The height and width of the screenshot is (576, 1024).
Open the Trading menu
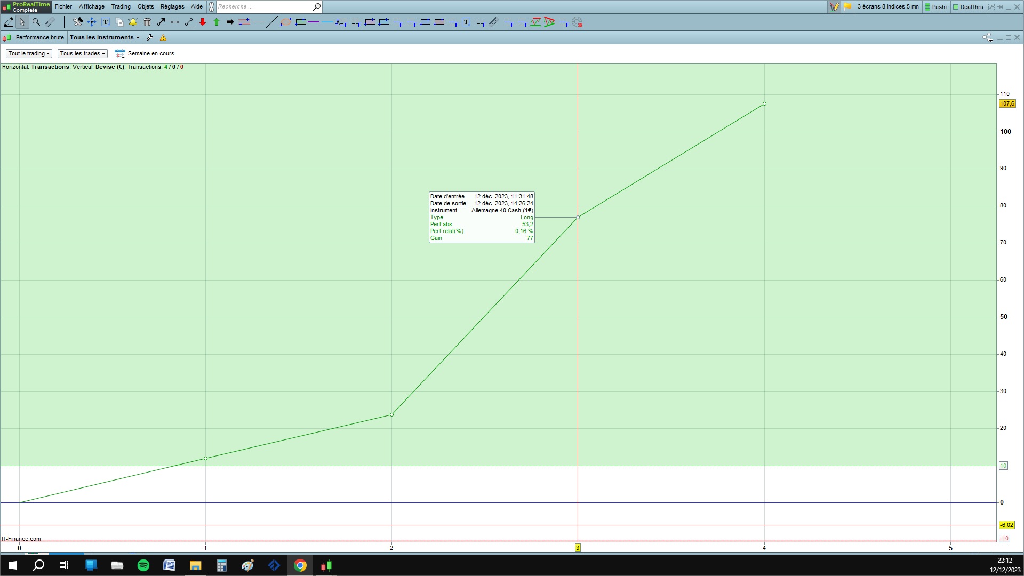tap(121, 6)
